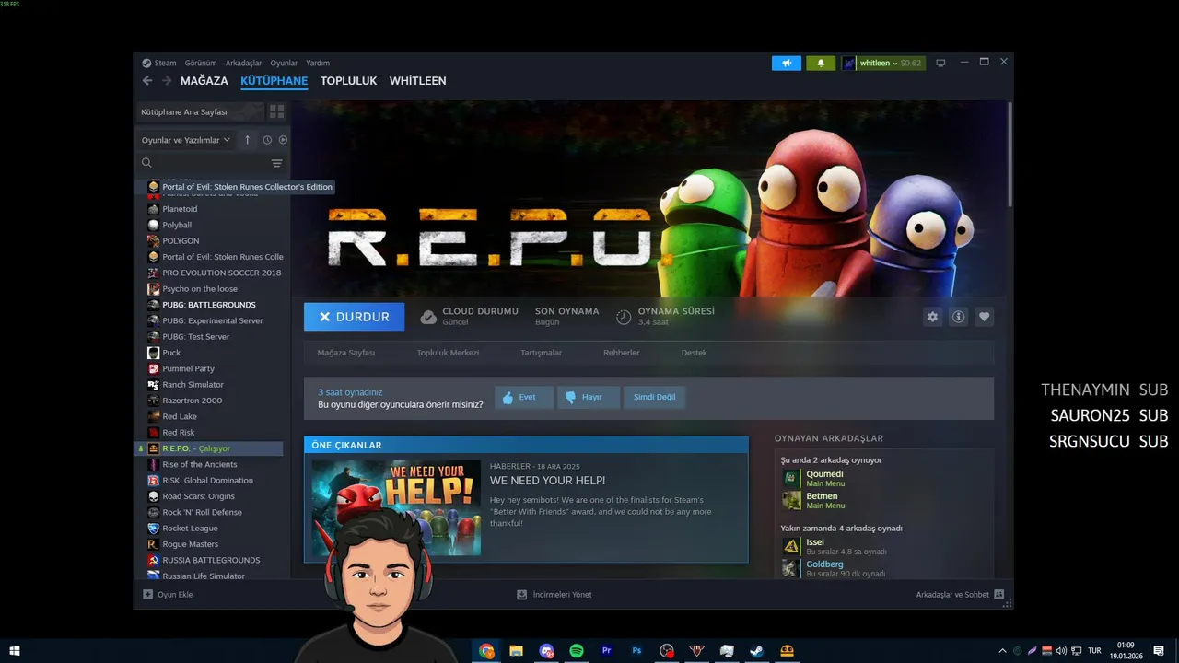Click DURDUR to stop the game
This screenshot has width=1179, height=663.
pyautogui.click(x=354, y=317)
